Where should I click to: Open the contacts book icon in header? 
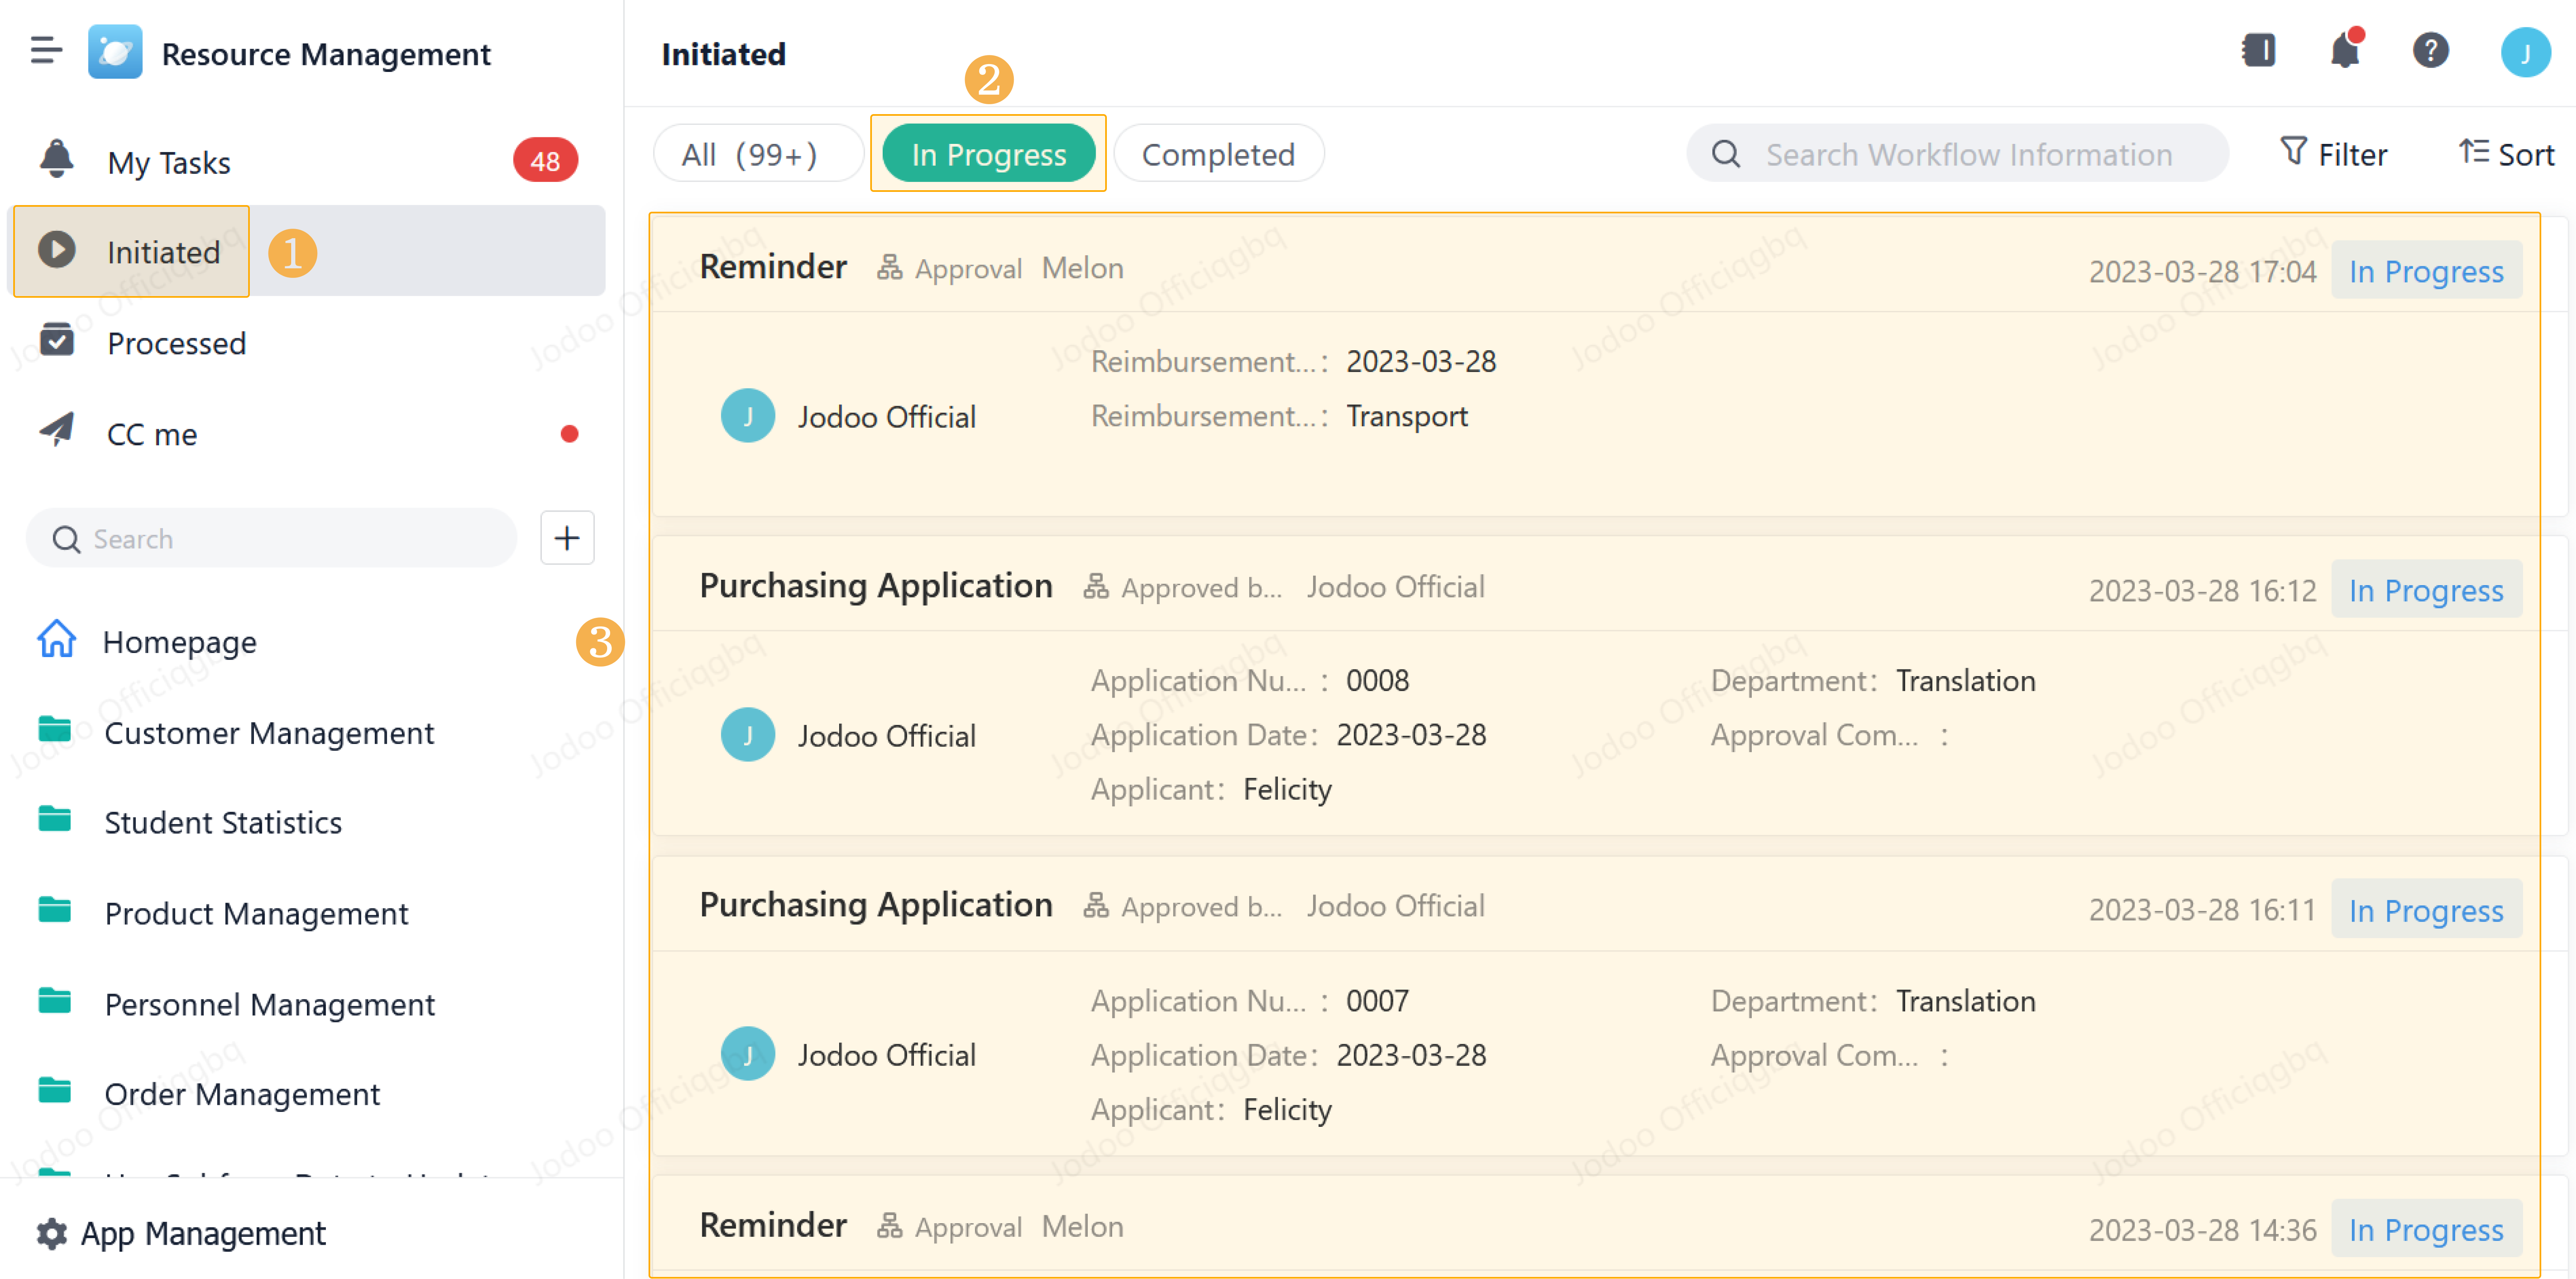(2259, 50)
